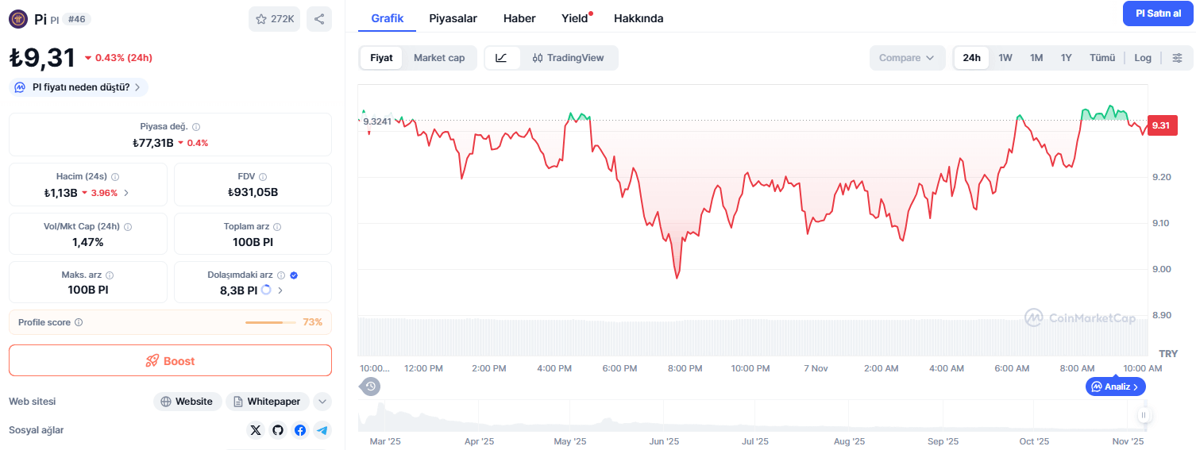Click the 73% profile score value
Screen dimensions: 1196x450
pos(312,322)
